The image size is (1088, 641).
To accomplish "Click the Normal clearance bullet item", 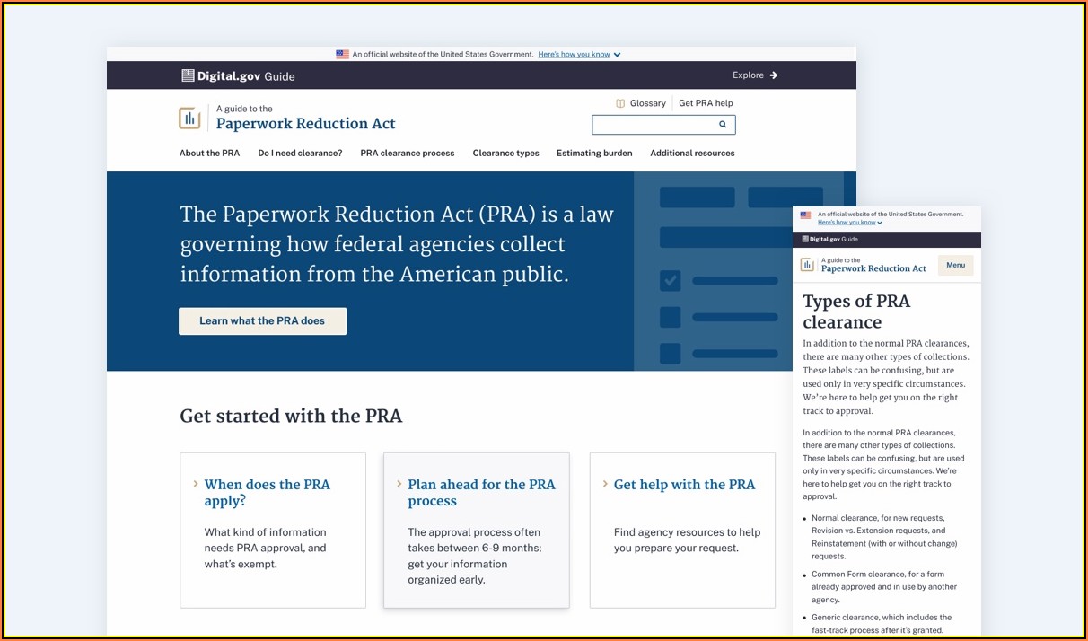I will point(884,537).
